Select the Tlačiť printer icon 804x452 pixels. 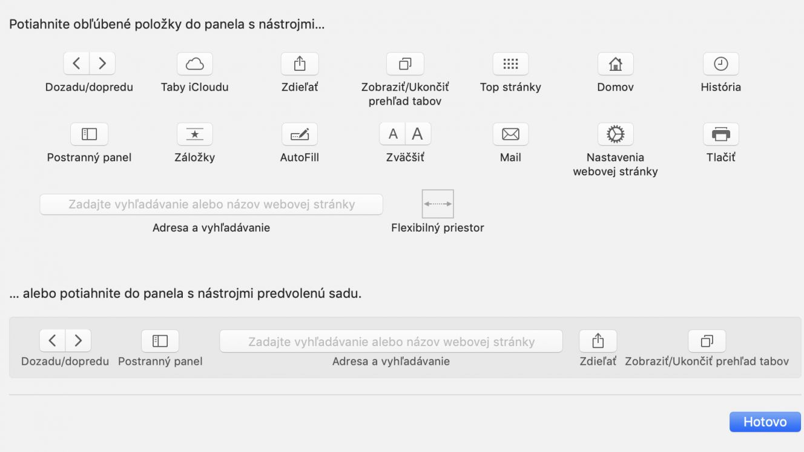tap(720, 134)
